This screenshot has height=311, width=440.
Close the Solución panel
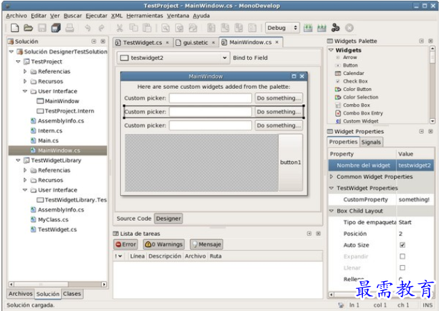(x=103, y=41)
